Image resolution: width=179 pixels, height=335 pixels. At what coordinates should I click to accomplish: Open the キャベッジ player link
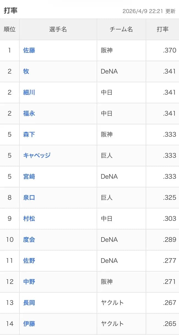(x=37, y=155)
